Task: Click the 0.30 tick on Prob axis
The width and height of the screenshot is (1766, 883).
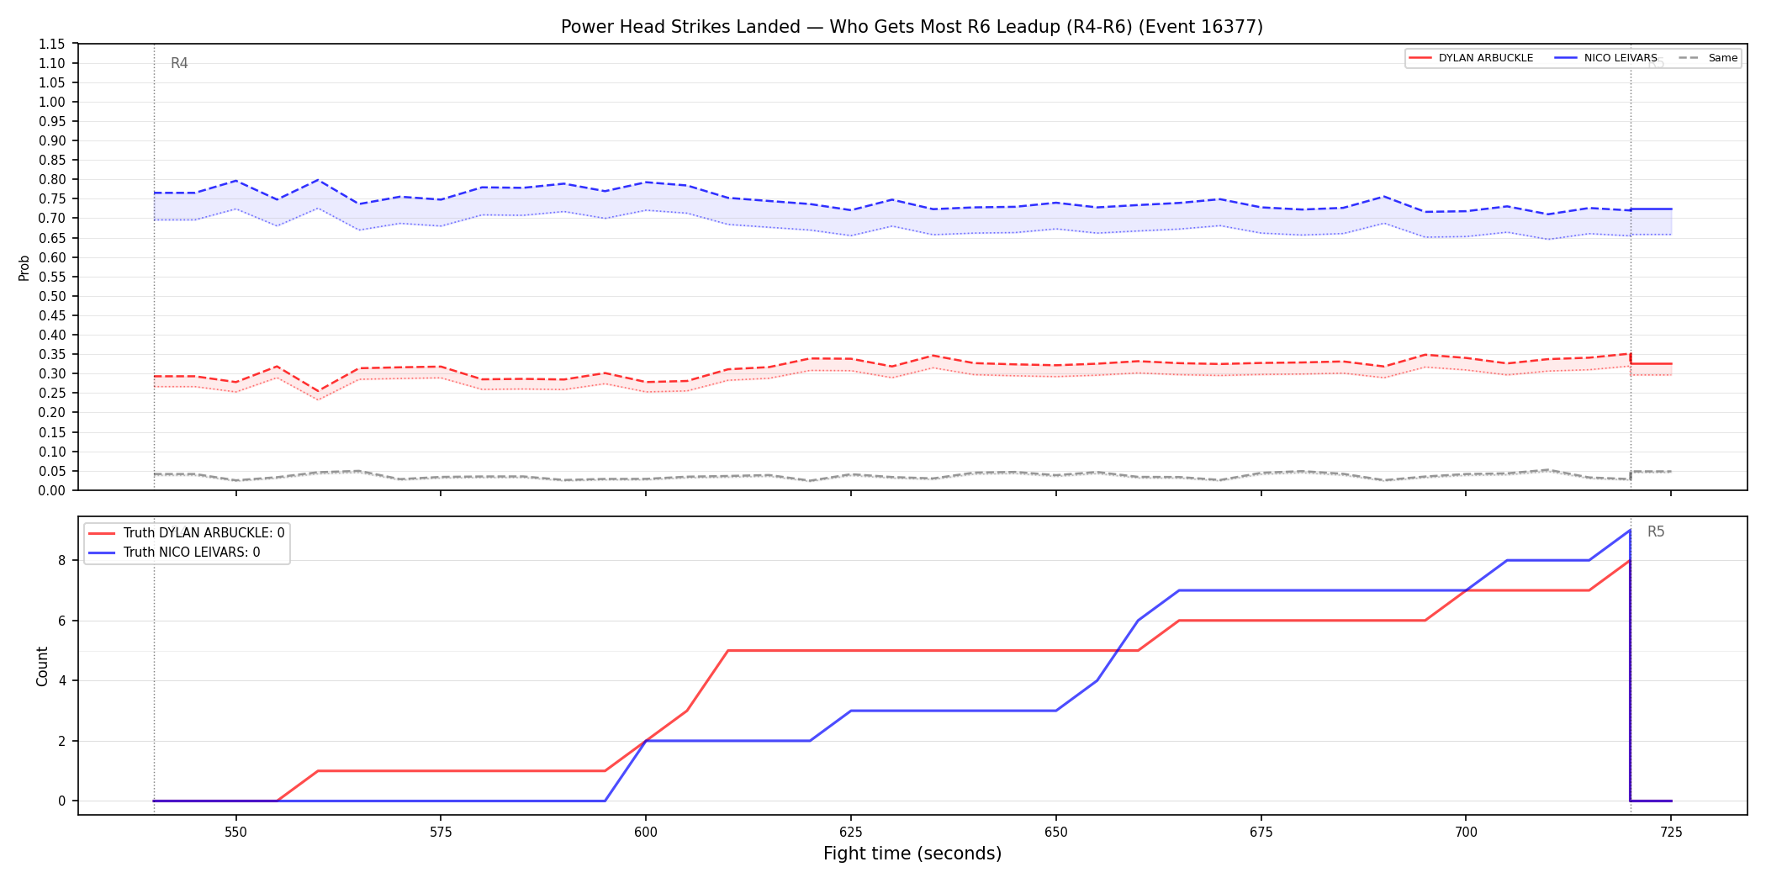Action: [51, 373]
